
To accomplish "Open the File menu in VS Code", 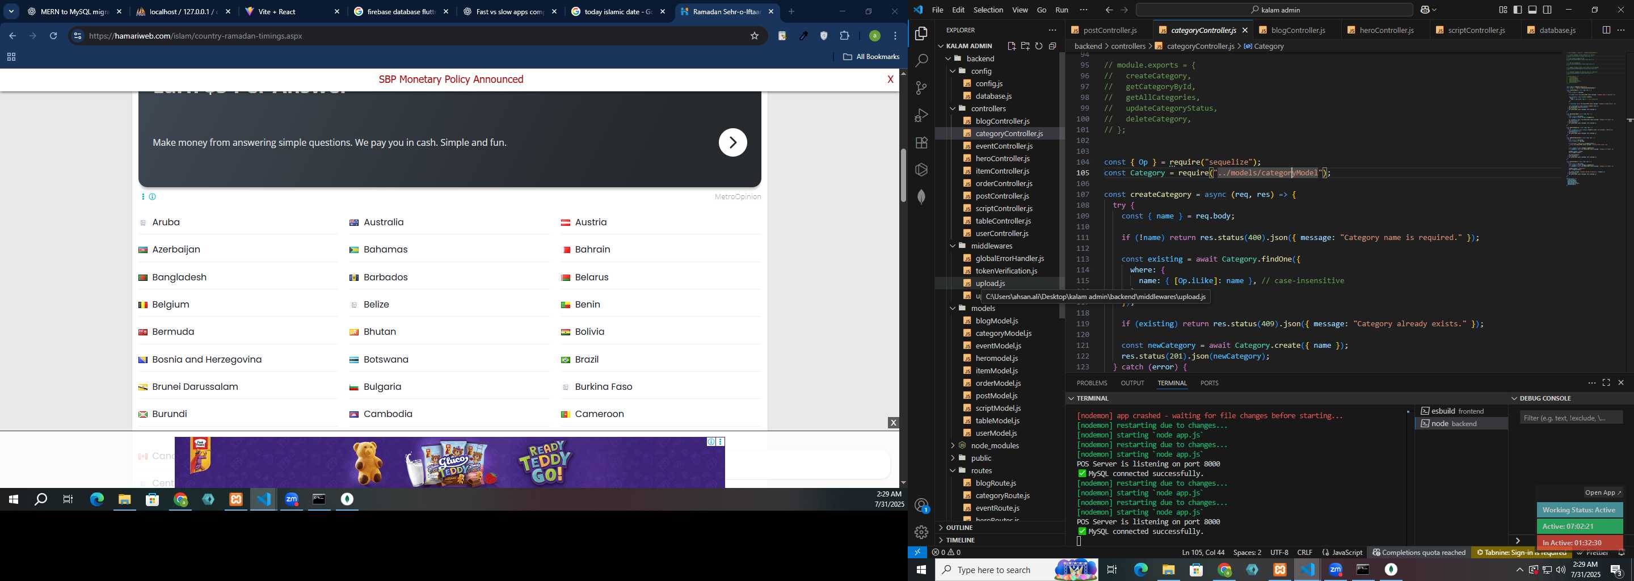I will tap(937, 10).
